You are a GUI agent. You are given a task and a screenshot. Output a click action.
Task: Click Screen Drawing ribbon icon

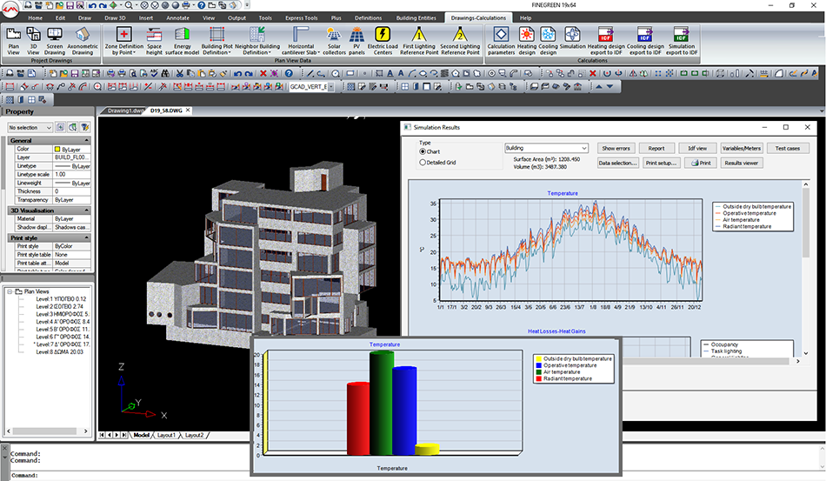click(x=55, y=41)
